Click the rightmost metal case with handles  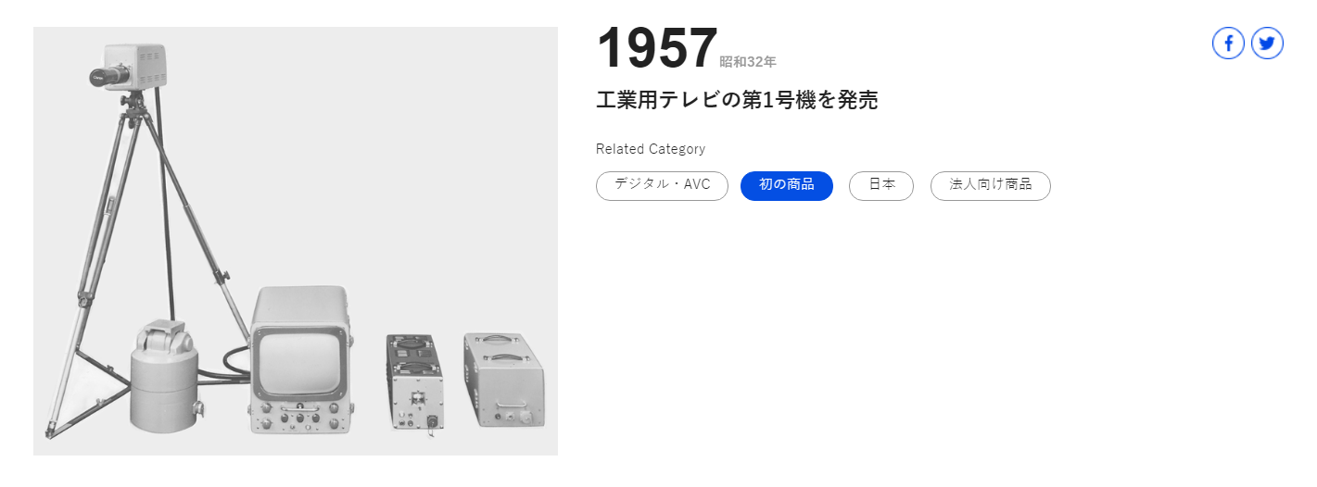(x=503, y=381)
